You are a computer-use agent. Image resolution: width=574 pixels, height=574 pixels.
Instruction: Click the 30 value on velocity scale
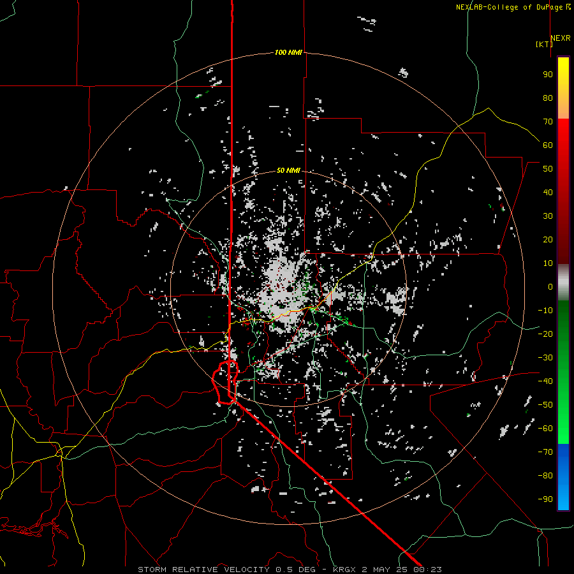coord(548,216)
